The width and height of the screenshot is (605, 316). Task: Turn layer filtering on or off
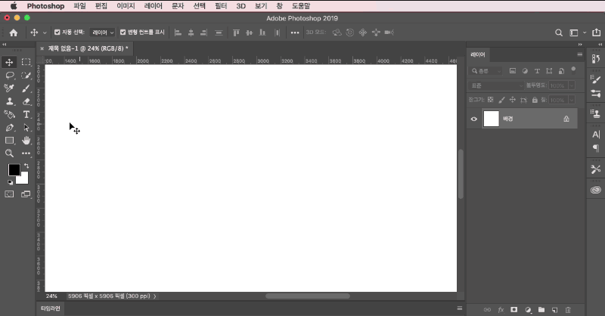[x=573, y=70]
